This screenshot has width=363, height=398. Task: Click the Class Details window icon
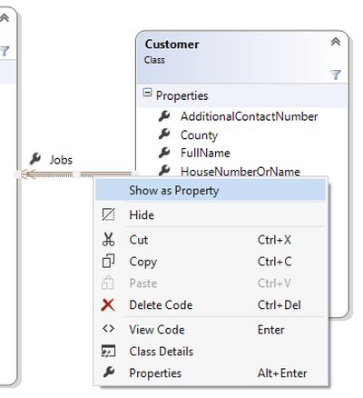pos(109,351)
